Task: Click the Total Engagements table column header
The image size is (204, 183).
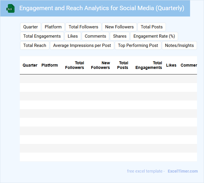Action: [x=148, y=65]
